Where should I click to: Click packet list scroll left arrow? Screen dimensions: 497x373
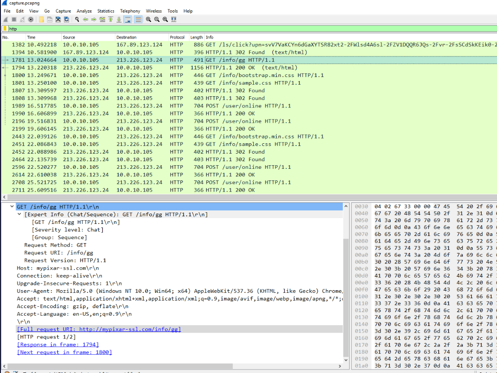[4, 197]
